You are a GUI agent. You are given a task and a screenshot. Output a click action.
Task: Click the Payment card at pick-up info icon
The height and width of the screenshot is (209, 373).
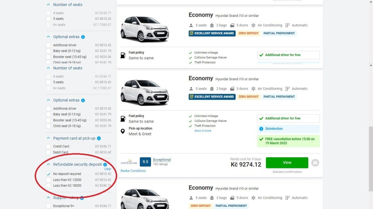tap(99, 138)
